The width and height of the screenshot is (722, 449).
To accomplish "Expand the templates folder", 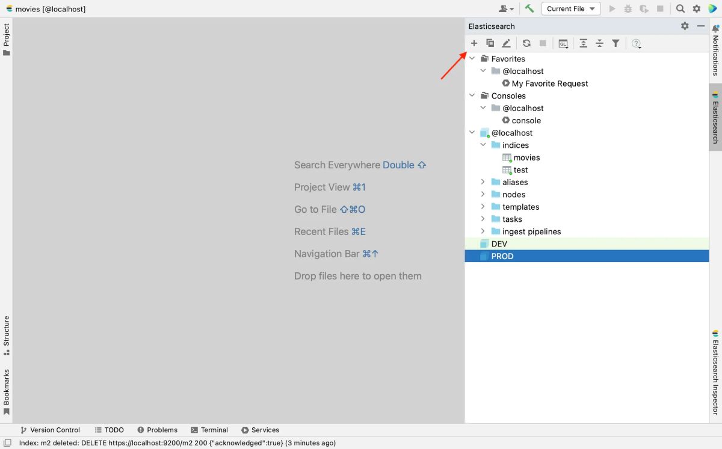I will point(483,207).
